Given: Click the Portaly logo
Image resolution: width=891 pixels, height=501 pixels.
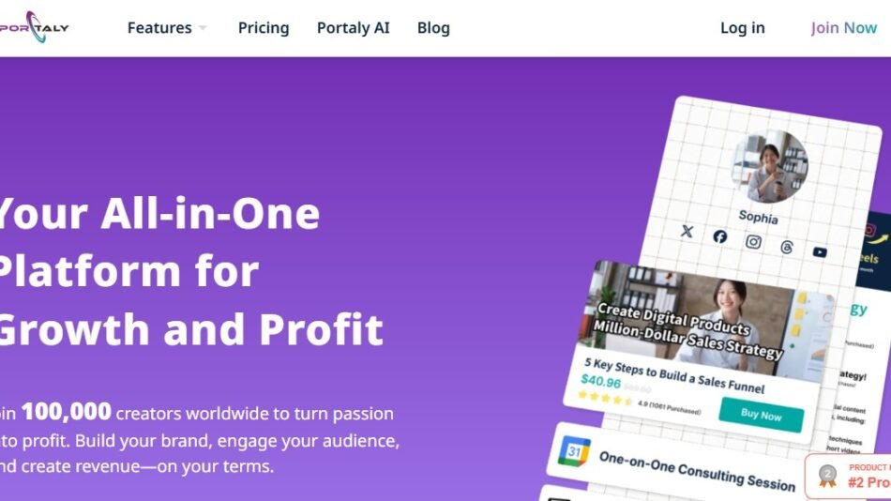Looking at the screenshot, I should (x=36, y=27).
